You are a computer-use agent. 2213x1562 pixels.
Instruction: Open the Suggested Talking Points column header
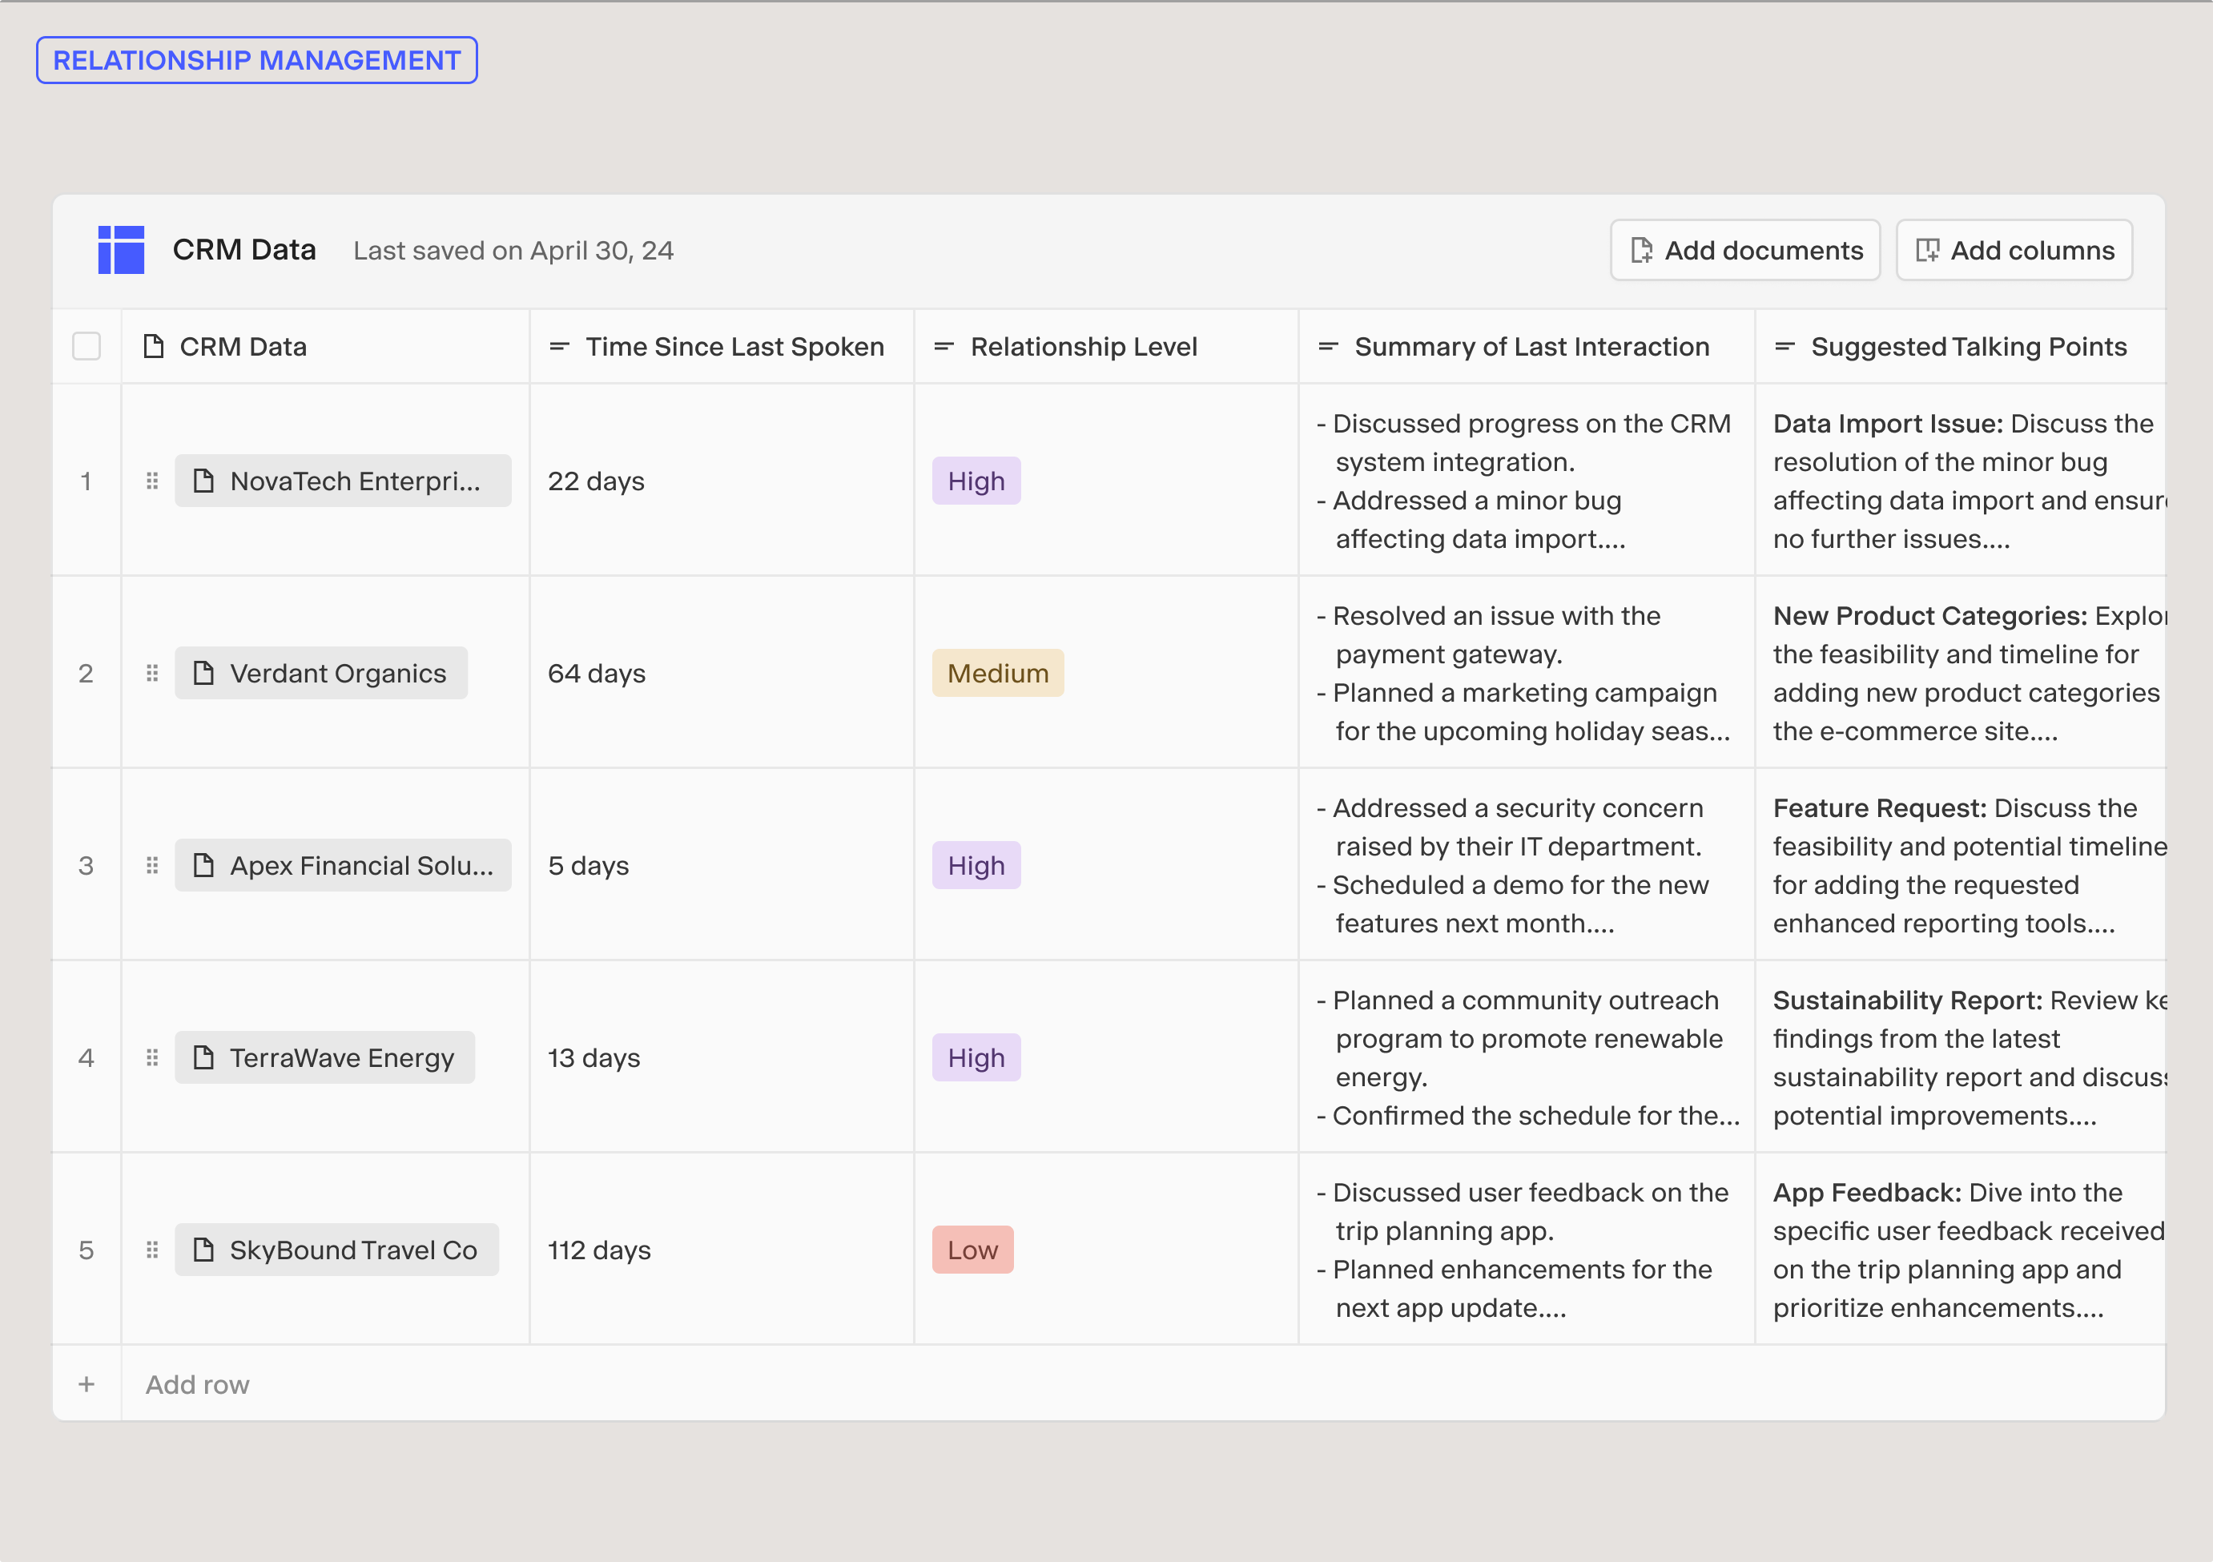click(1967, 346)
